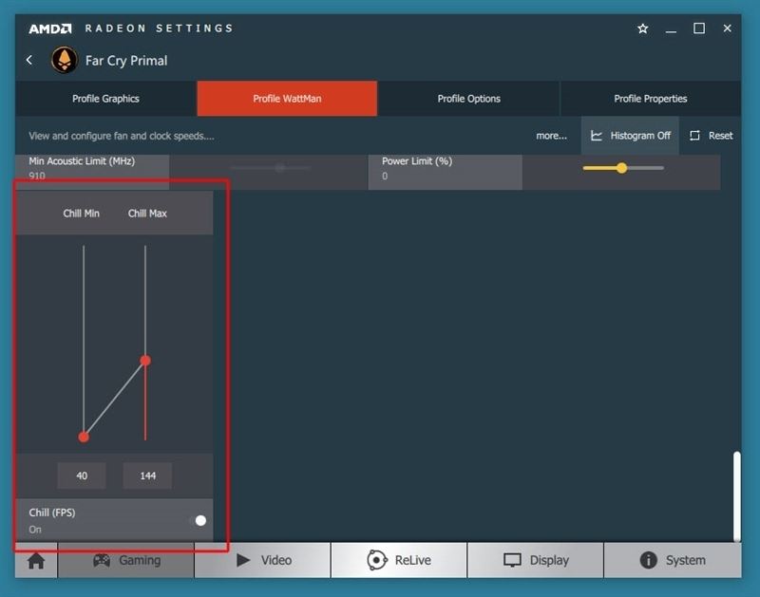This screenshot has height=597, width=760.
Task: Switch to Profile Graphics tab
Action: coord(105,99)
